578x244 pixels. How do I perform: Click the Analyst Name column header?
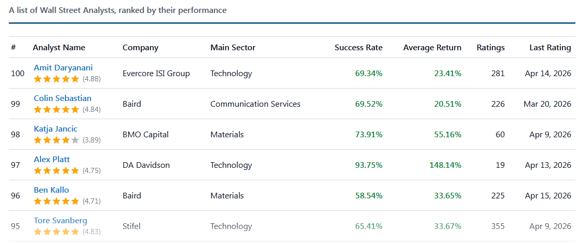[59, 48]
